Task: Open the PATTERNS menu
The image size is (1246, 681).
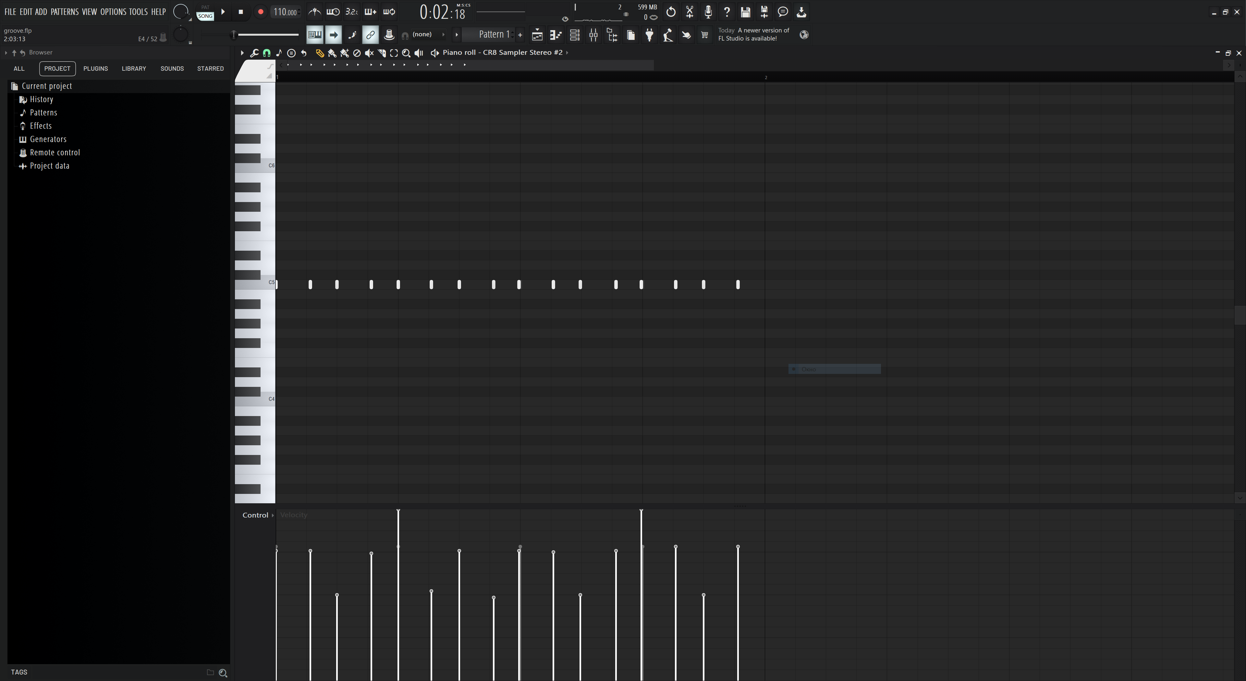Action: pos(64,12)
